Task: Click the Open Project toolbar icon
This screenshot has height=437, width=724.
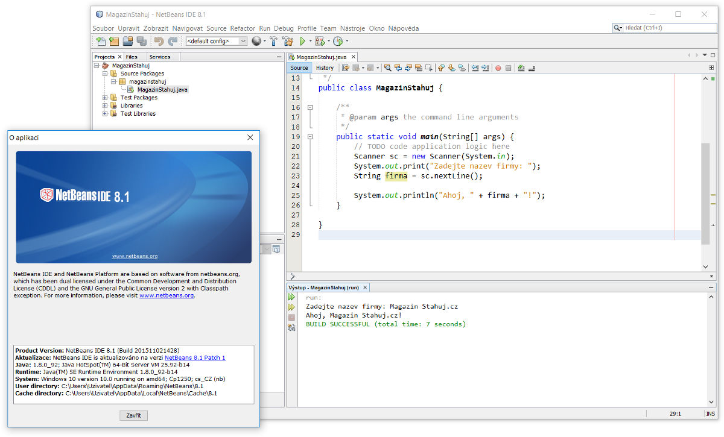Action: (x=128, y=41)
